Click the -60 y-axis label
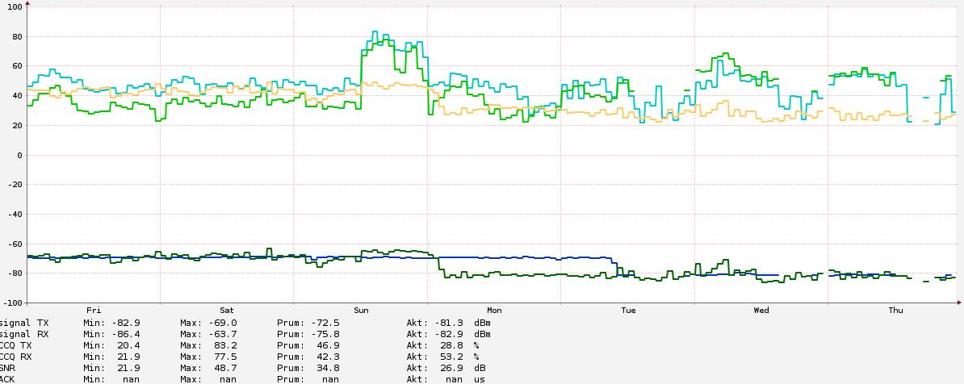Viewport: 964px width, 384px height. [13, 244]
